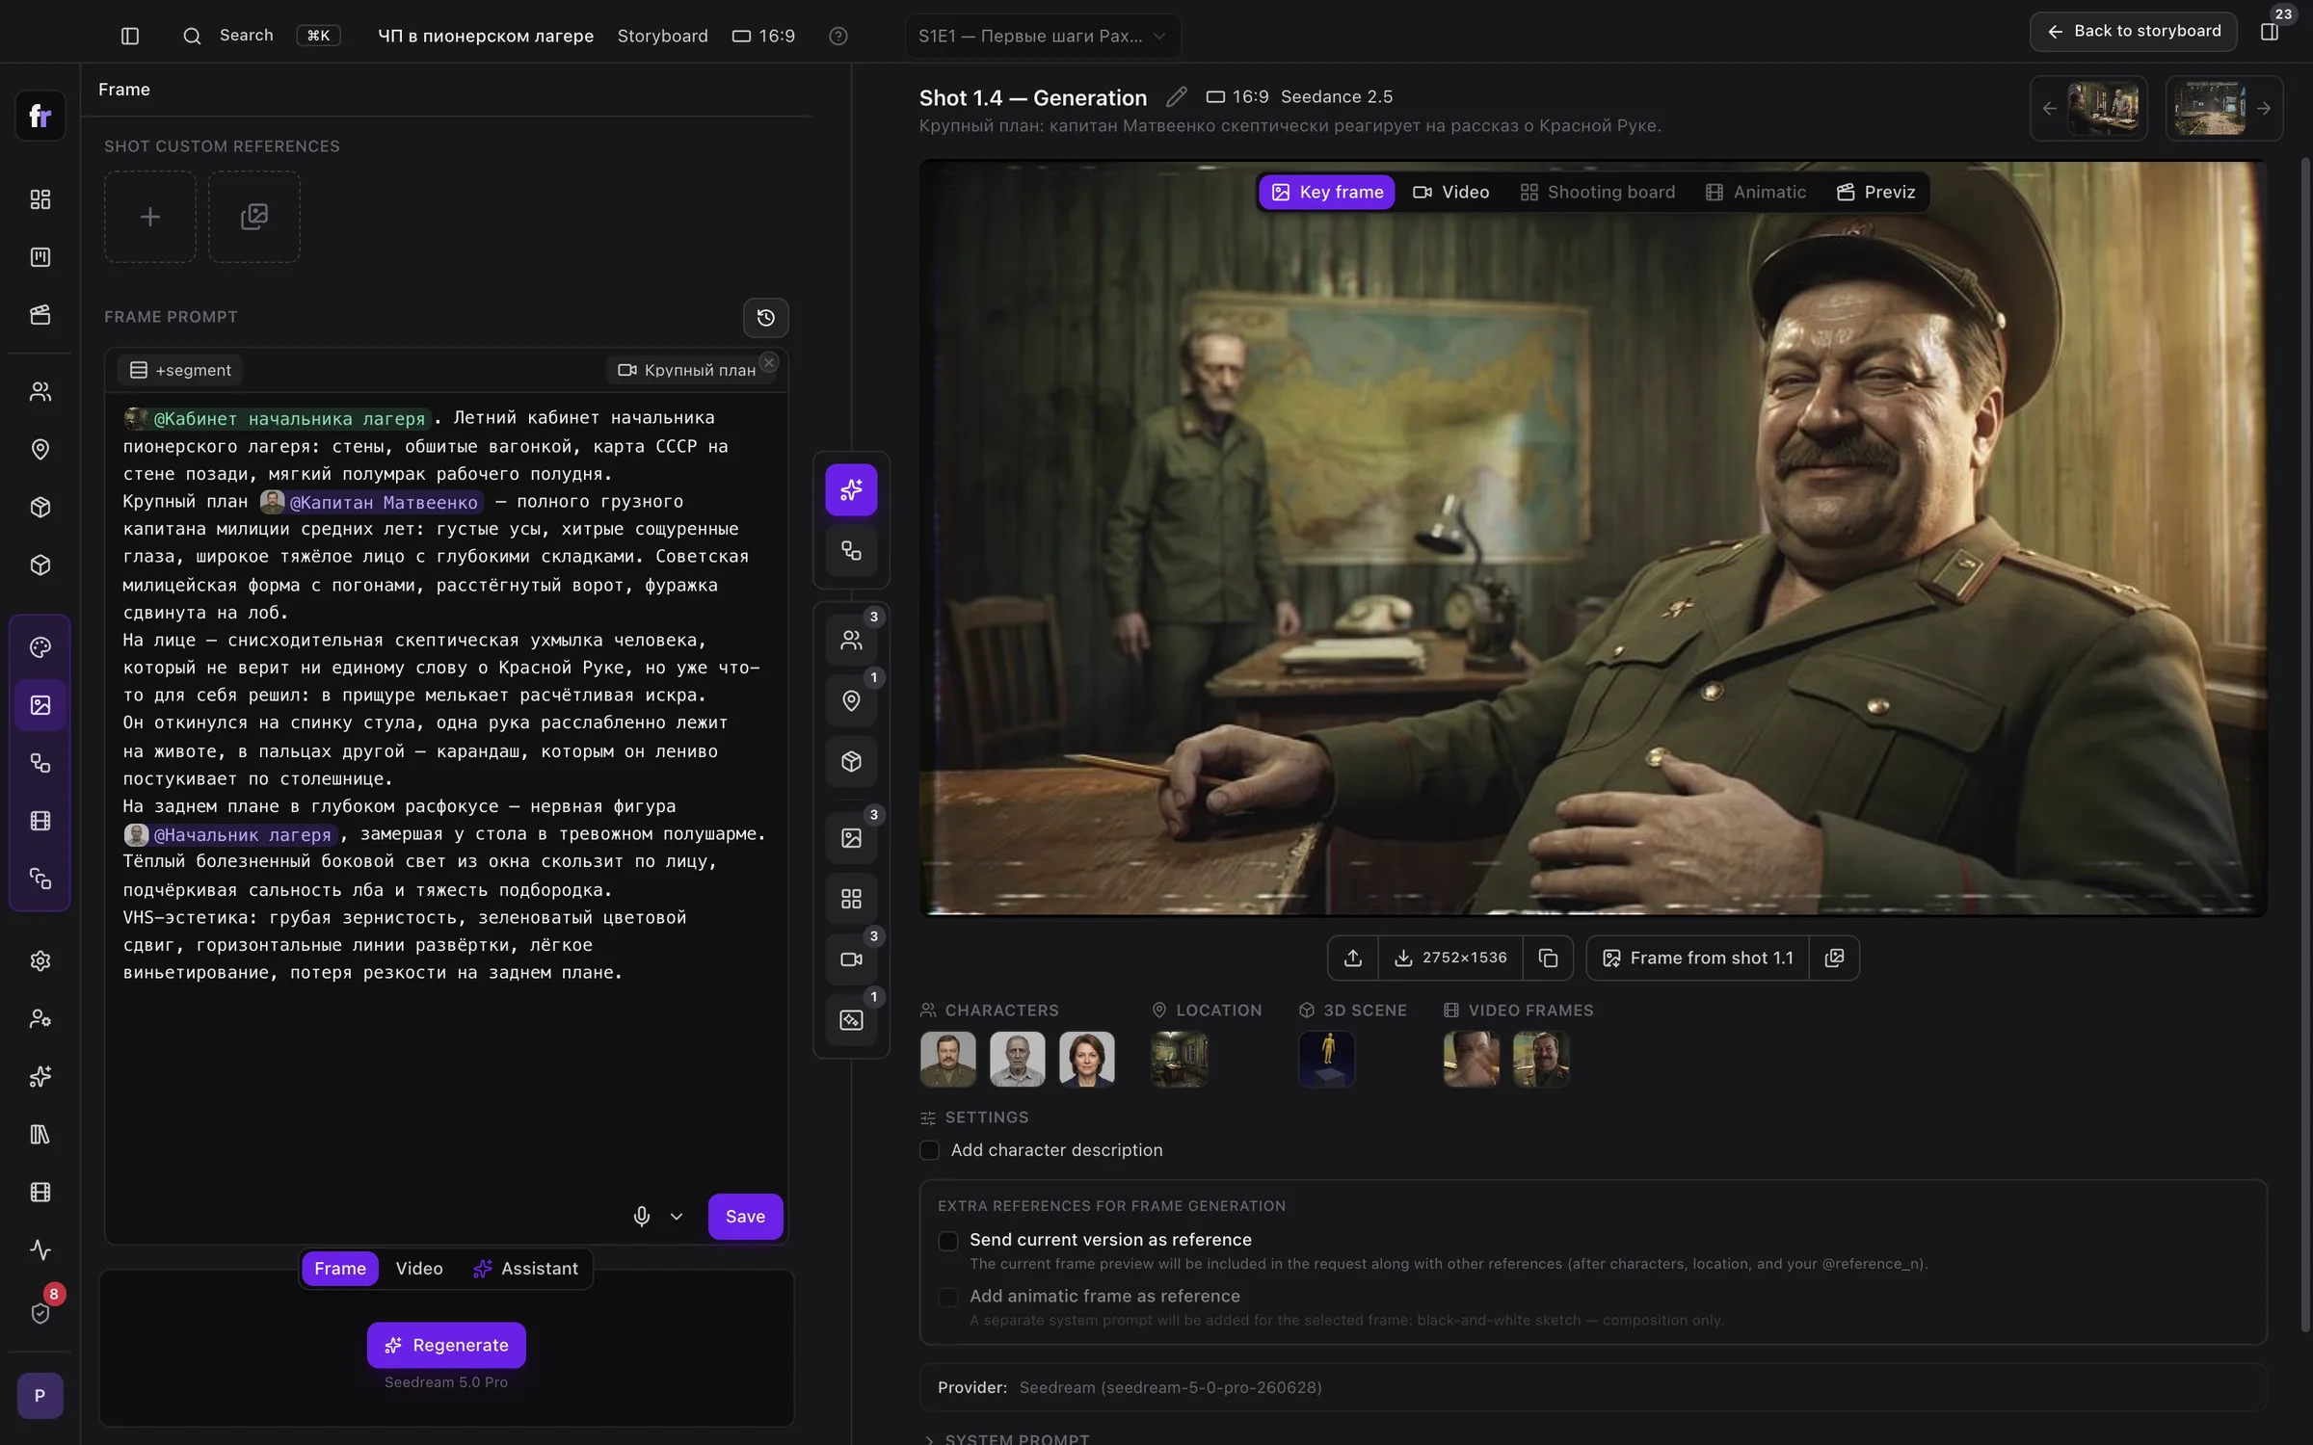Expand the microphone options chevron
The width and height of the screenshot is (2313, 1445).
(x=677, y=1216)
